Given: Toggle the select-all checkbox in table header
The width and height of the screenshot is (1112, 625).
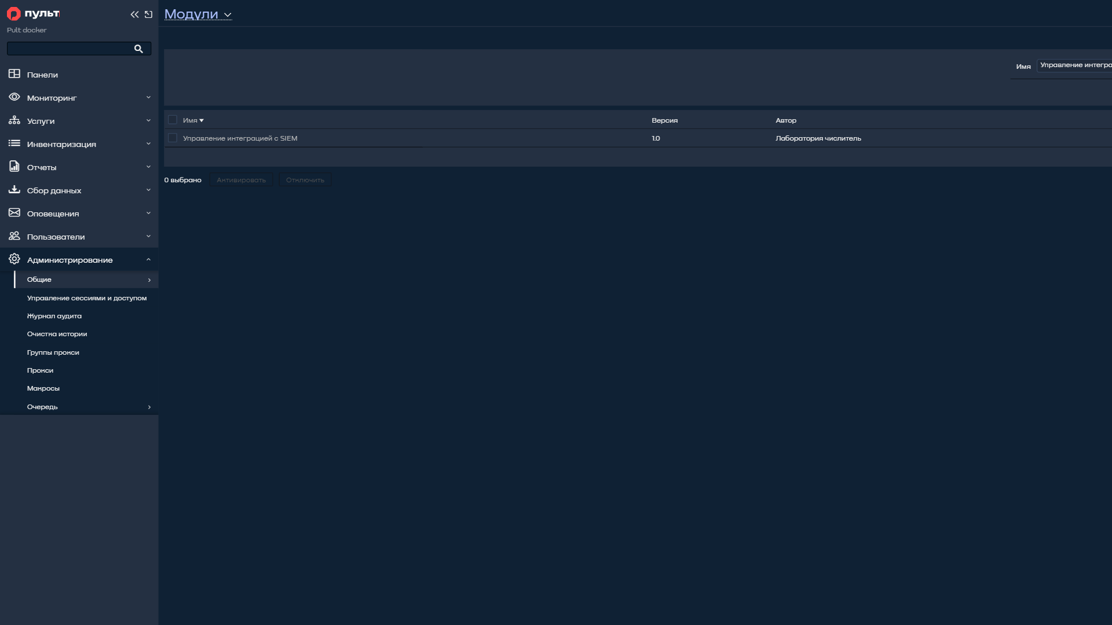Looking at the screenshot, I should click(173, 120).
